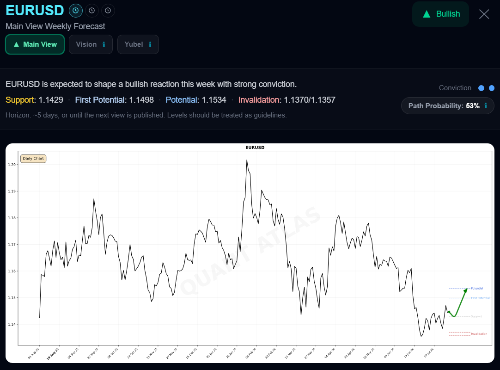Open the info icon on Yubel tab
Viewport: 500px width, 370px height.
[150, 44]
